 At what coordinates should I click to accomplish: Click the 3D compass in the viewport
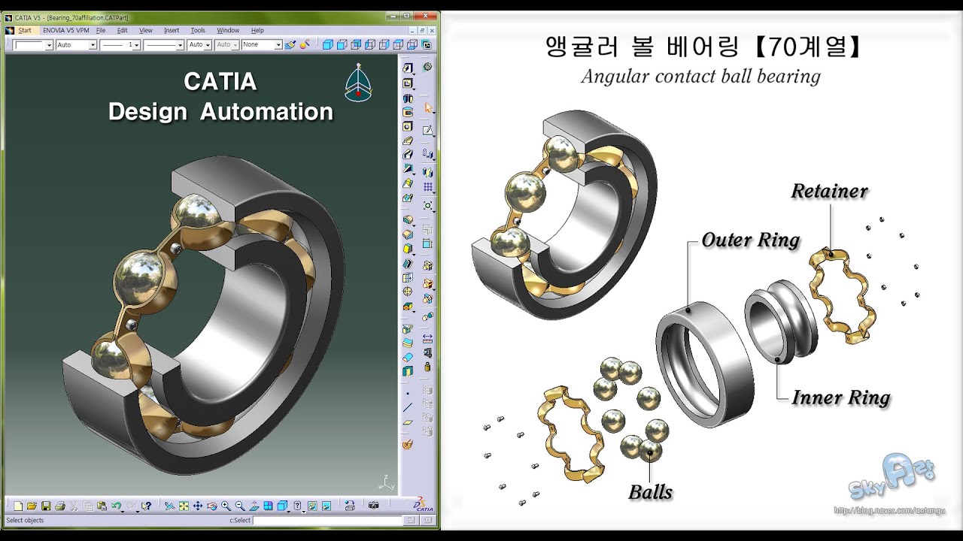tap(358, 83)
